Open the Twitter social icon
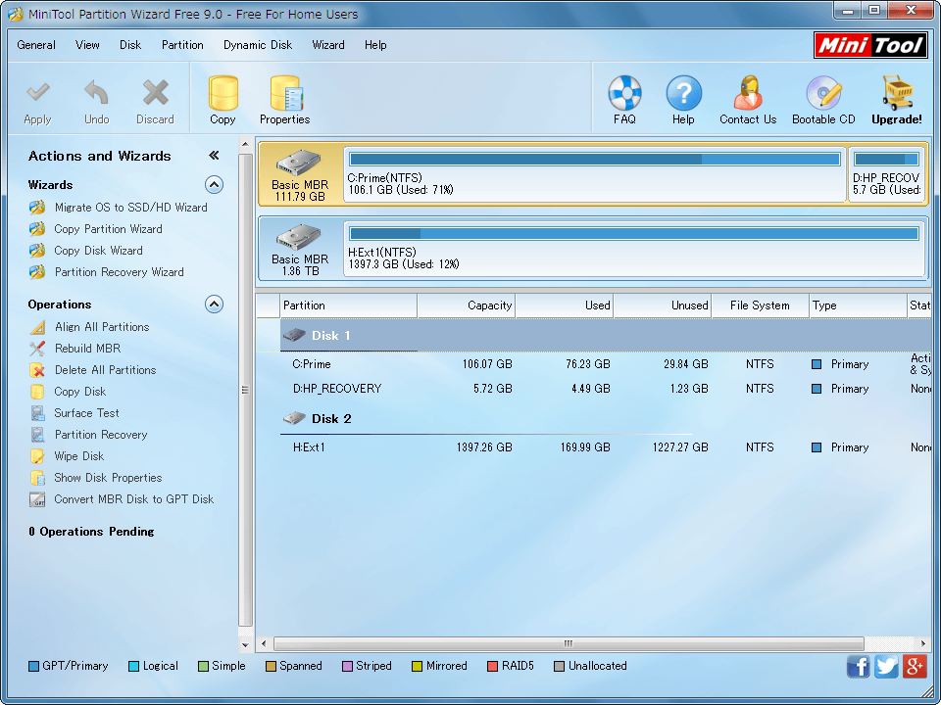941x705 pixels. pos(886,666)
